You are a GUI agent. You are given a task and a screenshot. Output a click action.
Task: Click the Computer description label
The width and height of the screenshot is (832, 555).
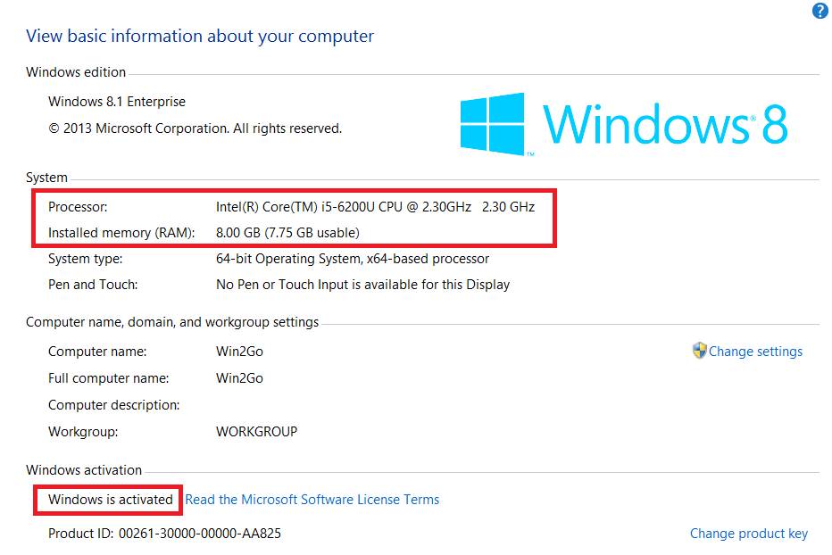[x=113, y=405]
